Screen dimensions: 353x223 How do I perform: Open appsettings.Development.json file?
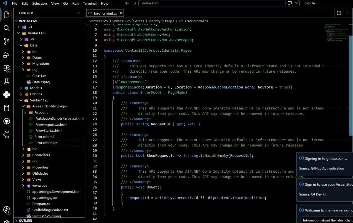pyautogui.click(x=56, y=192)
